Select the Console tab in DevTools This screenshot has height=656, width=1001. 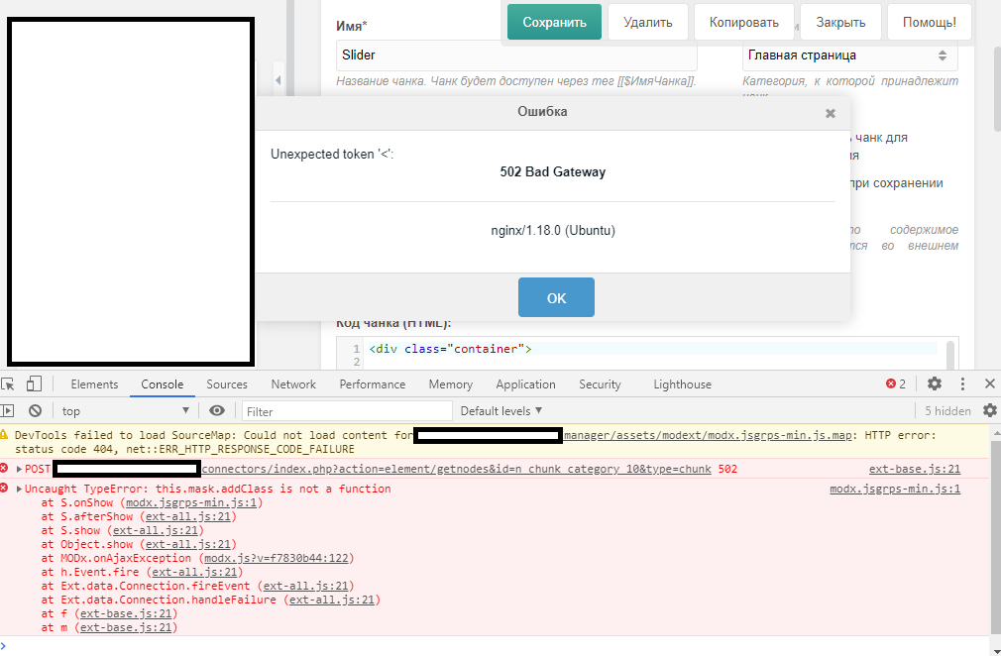[163, 384]
